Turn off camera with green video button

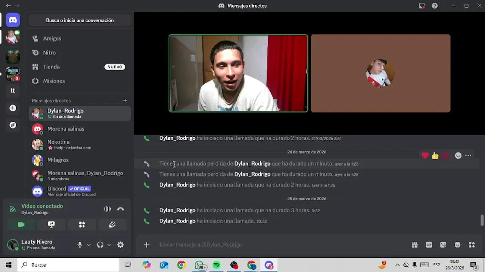21,224
